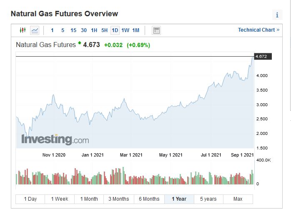Switch to the 3 Months range tab
Screen dimensions: 291x209
[x=119, y=199]
